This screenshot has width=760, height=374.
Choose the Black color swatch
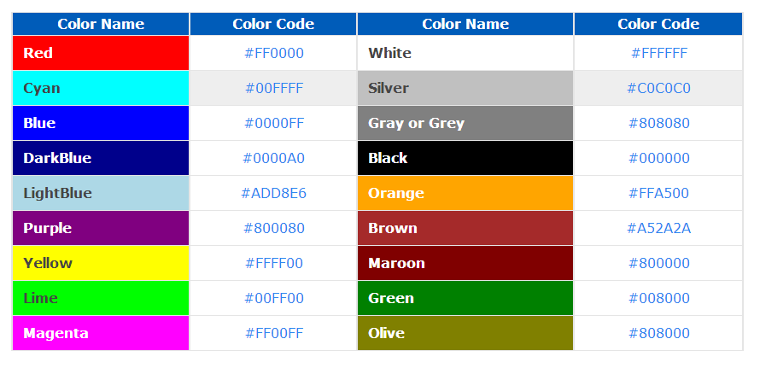tap(465, 158)
